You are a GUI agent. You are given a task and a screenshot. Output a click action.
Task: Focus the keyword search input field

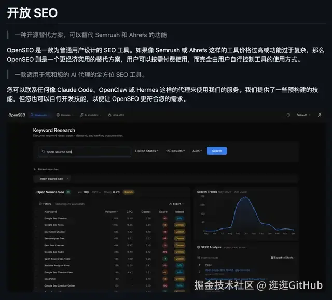pyautogui.click(x=85, y=152)
